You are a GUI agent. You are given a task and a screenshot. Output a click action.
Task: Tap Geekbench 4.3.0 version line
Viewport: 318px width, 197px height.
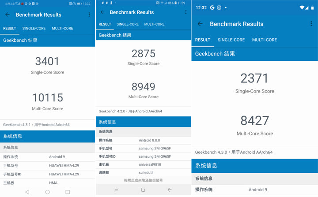point(234,152)
